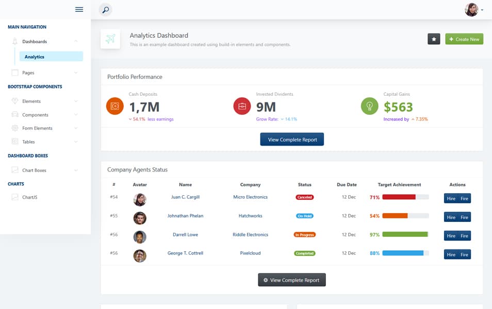Image resolution: width=492 pixels, height=309 pixels.
Task: Click the Form Elements gear icon
Action: click(x=15, y=128)
